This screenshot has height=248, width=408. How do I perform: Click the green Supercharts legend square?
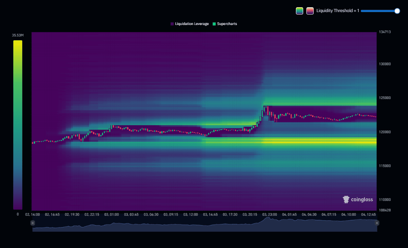coord(214,24)
